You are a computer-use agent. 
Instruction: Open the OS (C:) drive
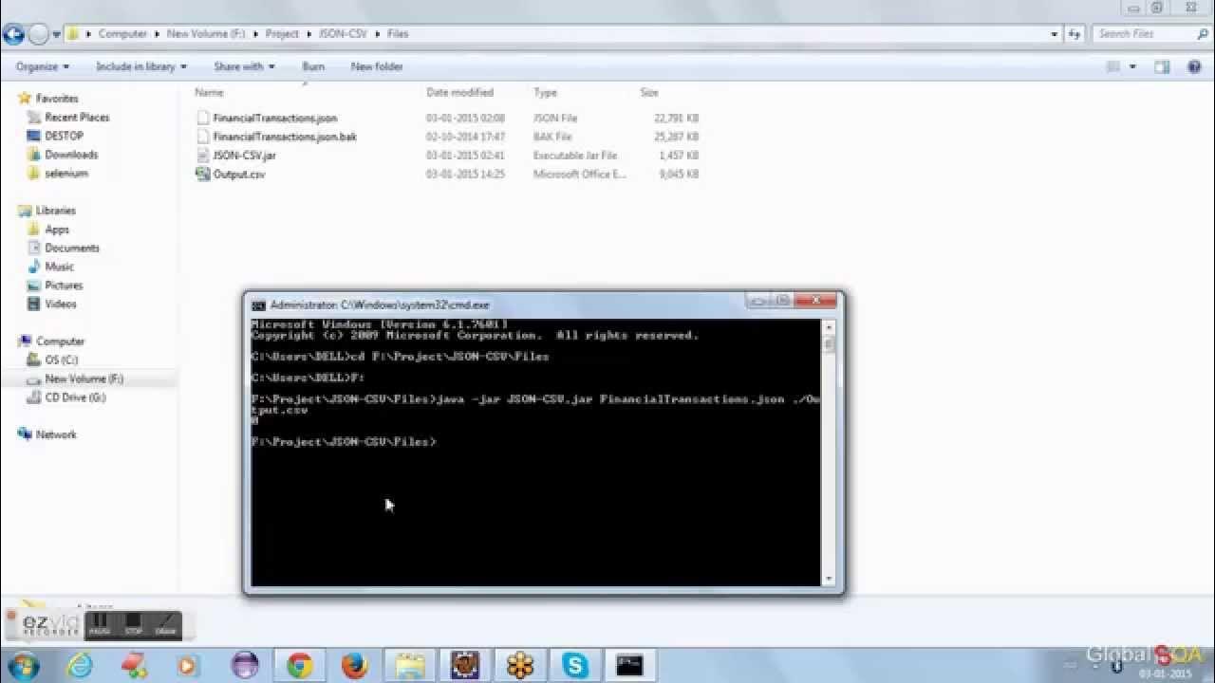coord(62,360)
